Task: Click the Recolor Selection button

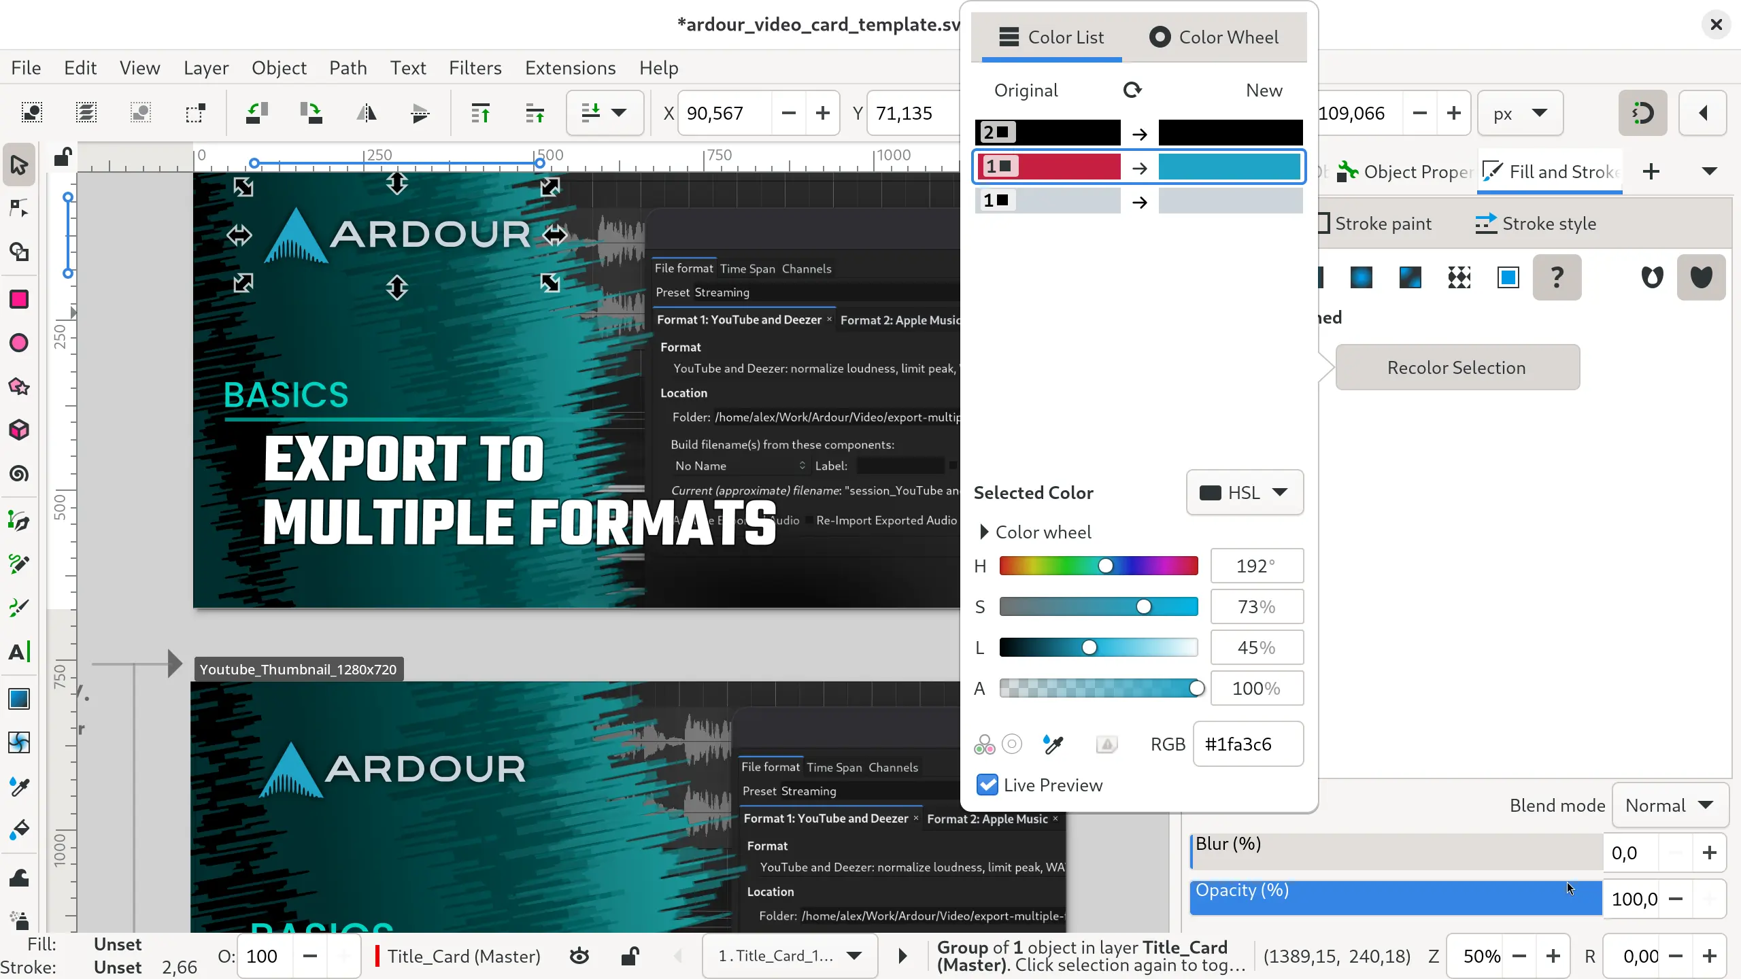Action: click(x=1457, y=368)
